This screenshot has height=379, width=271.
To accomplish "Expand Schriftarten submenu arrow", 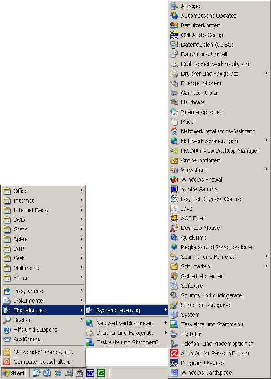I will 267,266.
